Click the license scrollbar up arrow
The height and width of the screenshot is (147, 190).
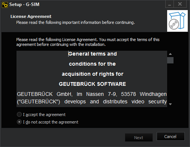[x=170, y=54]
